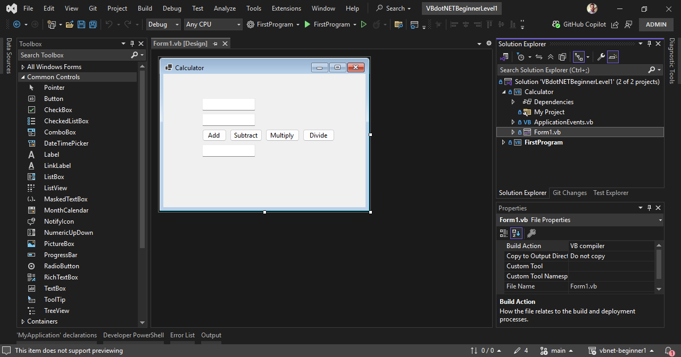Start without debugging using hollow play icon
The image size is (681, 357).
click(x=364, y=24)
